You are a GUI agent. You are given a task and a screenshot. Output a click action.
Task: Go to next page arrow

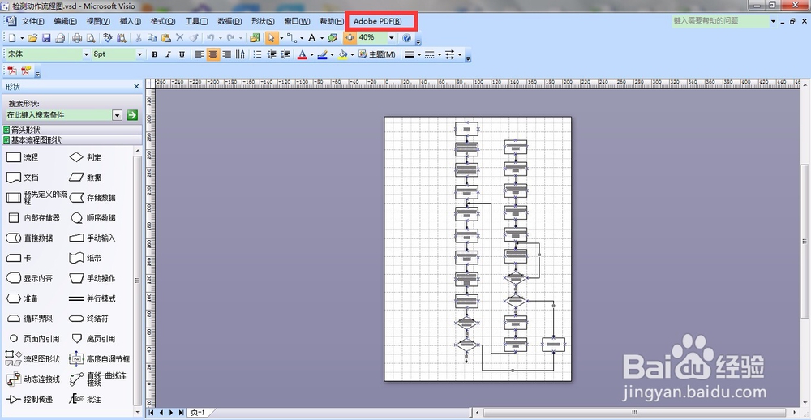coord(171,412)
